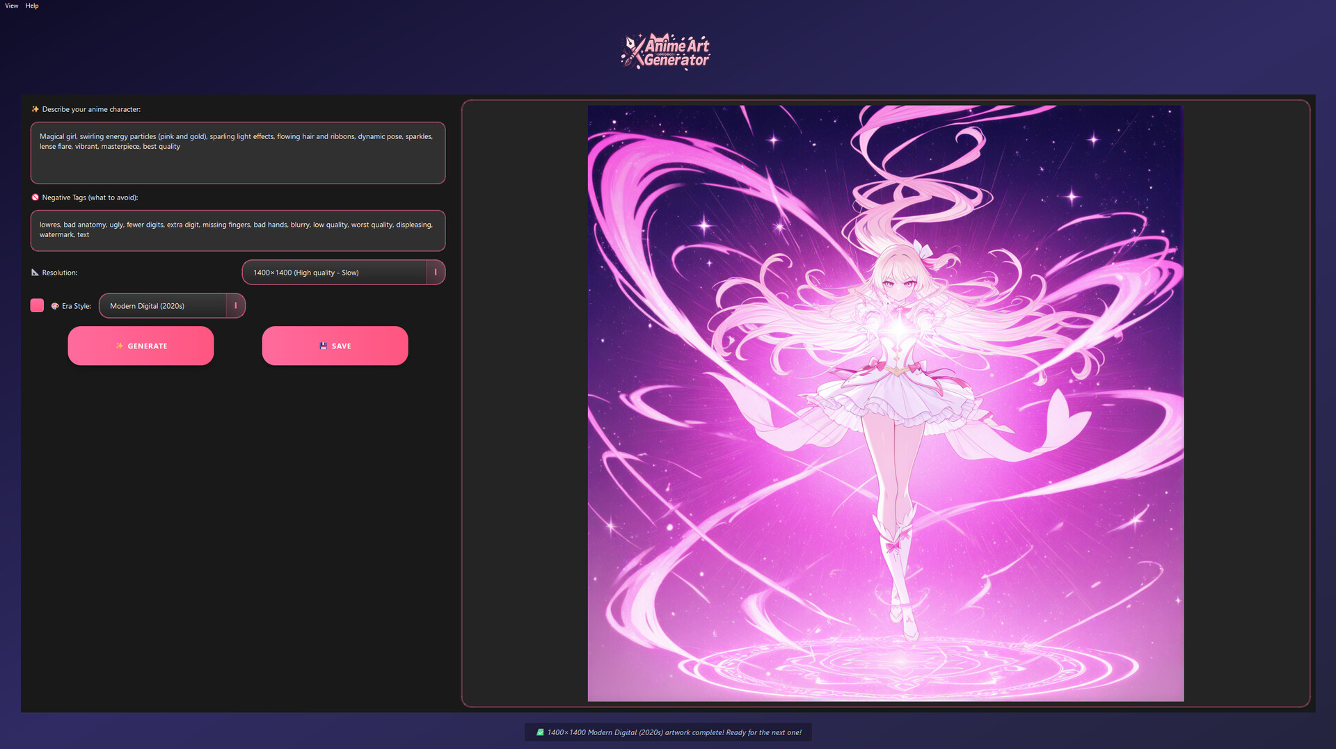Screen dimensions: 1336x749
Task: Click inside the Negative Tags text box
Action: pos(237,230)
